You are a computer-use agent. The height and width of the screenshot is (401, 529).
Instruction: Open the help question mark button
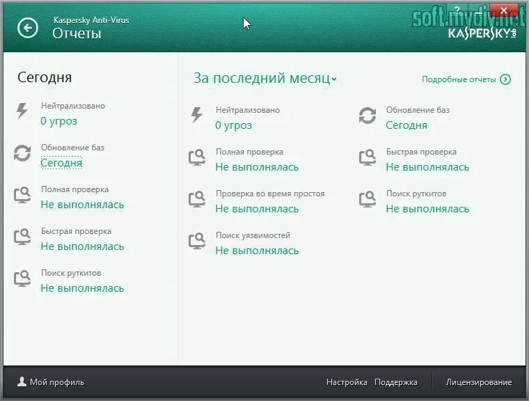pos(457,10)
